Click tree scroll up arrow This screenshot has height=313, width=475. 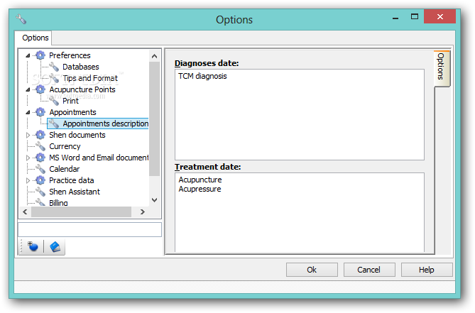[x=155, y=56]
